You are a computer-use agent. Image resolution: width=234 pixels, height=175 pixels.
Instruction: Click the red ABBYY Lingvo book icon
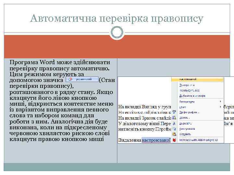click(174, 140)
